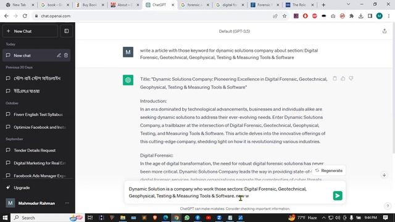Open the 'Fiverr English Test Syllabus' chat
The height and width of the screenshot is (222, 395).
(x=36, y=115)
